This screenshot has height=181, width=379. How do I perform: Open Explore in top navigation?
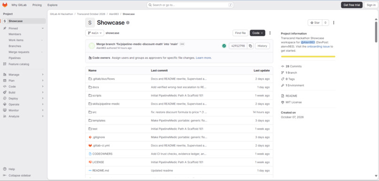click(x=53, y=5)
